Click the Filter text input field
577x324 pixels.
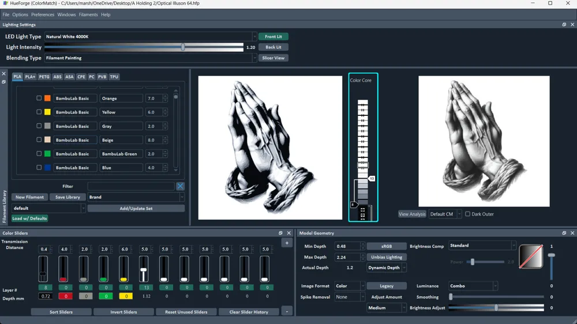[131, 186]
